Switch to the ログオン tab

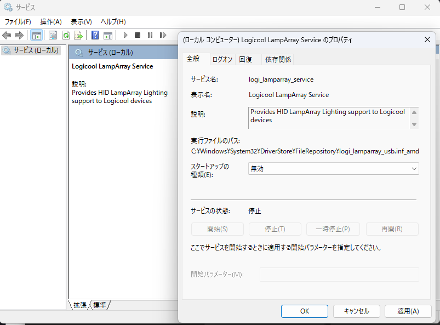(x=222, y=59)
